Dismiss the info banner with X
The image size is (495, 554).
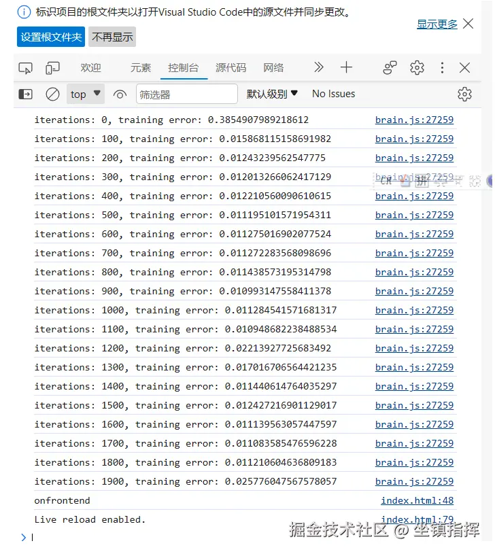(x=468, y=24)
